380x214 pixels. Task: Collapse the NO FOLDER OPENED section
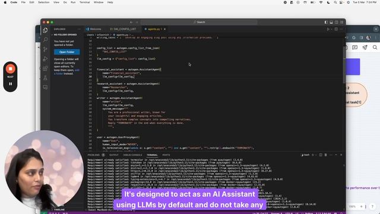[65, 34]
